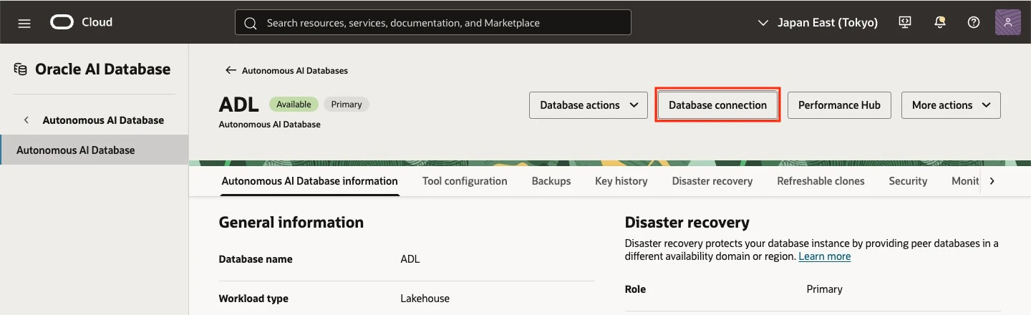Select Autonomous AI Database sidebar item

click(x=94, y=150)
